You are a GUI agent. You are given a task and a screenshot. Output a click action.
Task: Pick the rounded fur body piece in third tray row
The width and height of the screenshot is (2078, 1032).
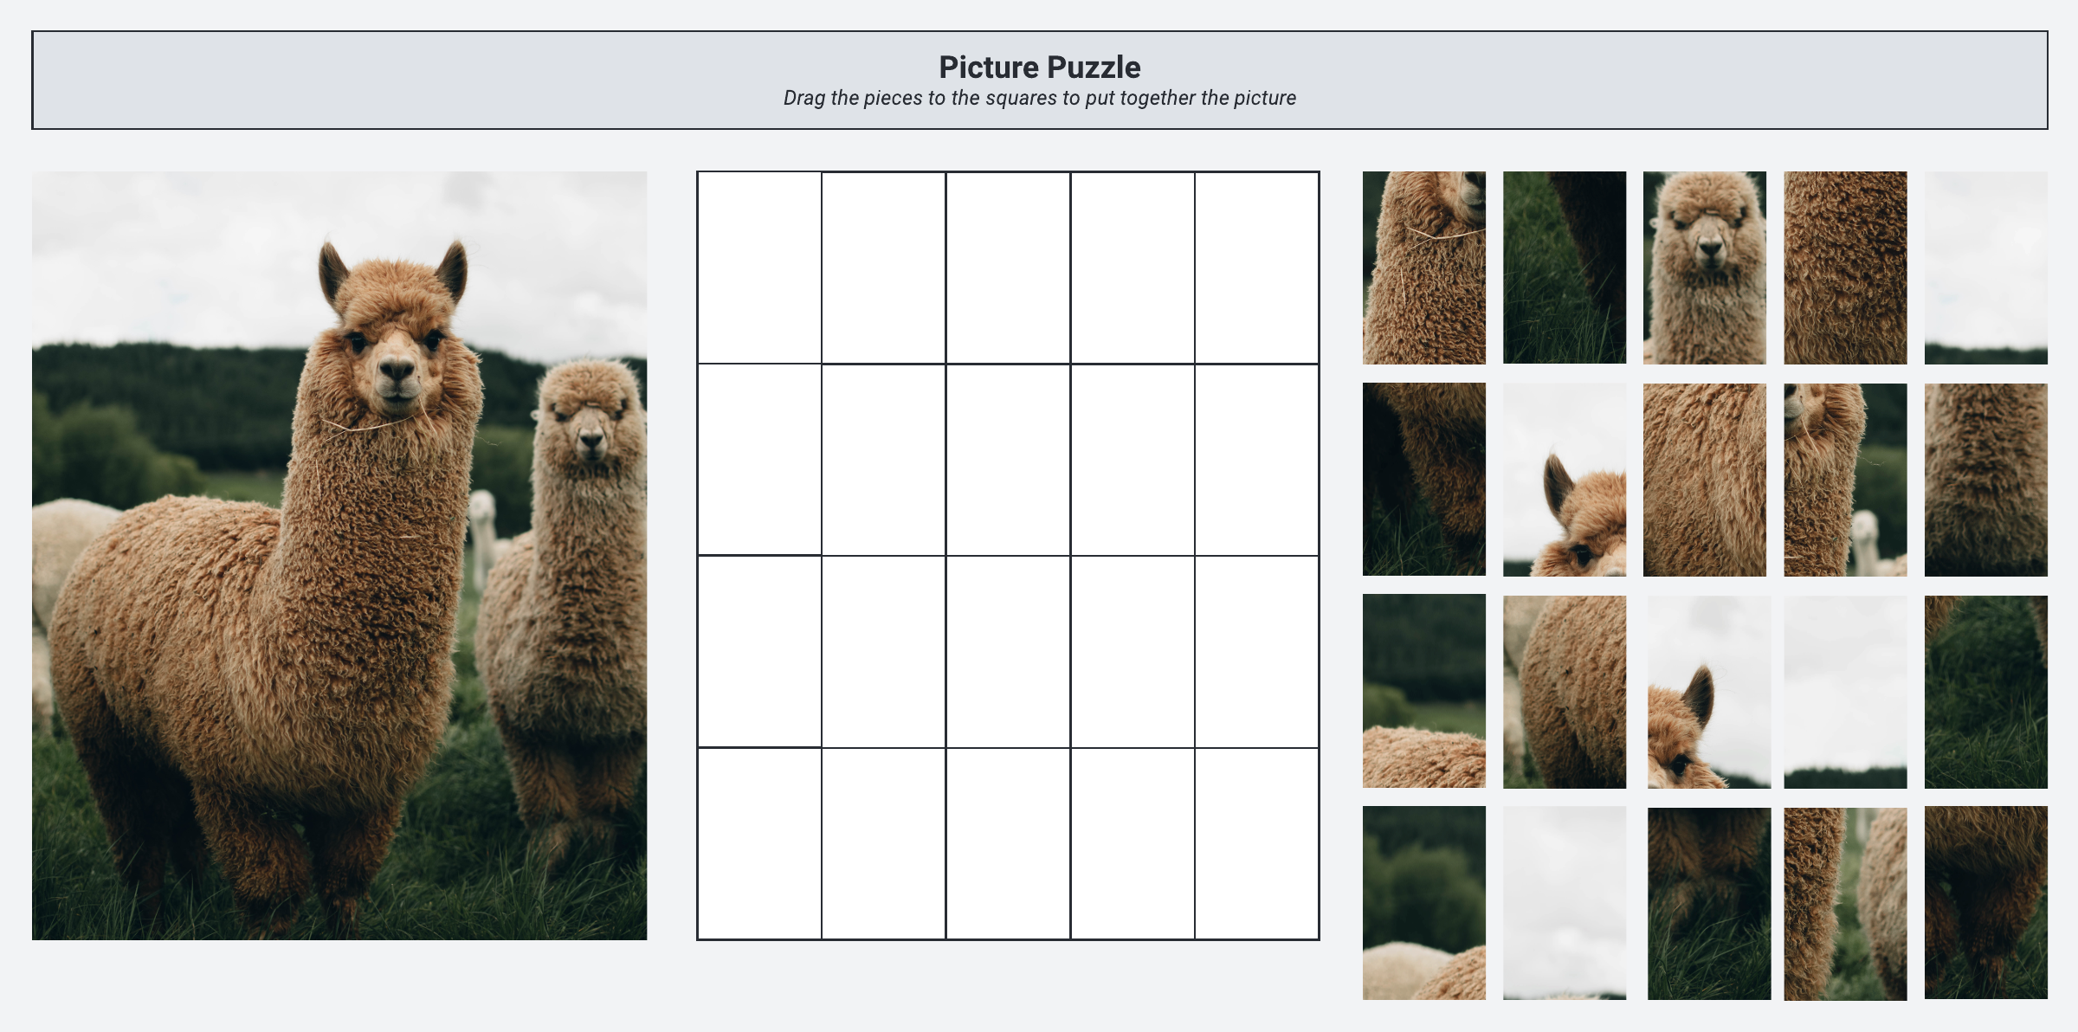[1565, 691]
